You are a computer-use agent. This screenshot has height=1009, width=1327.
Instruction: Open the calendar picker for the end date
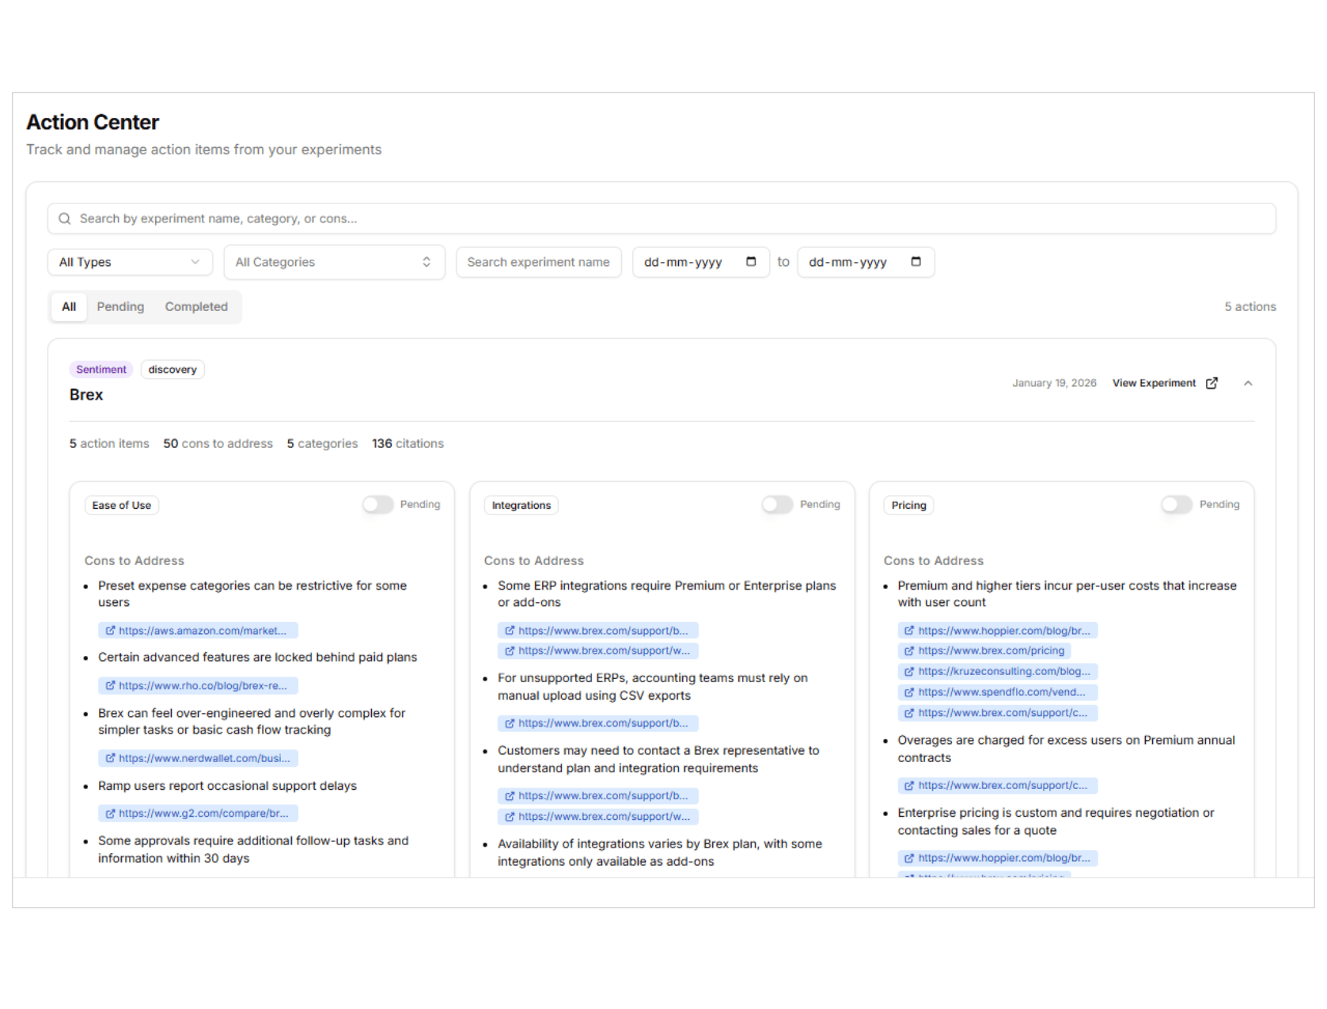point(916,261)
